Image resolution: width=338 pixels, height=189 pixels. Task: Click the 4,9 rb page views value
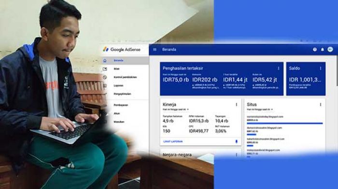[x=168, y=121]
